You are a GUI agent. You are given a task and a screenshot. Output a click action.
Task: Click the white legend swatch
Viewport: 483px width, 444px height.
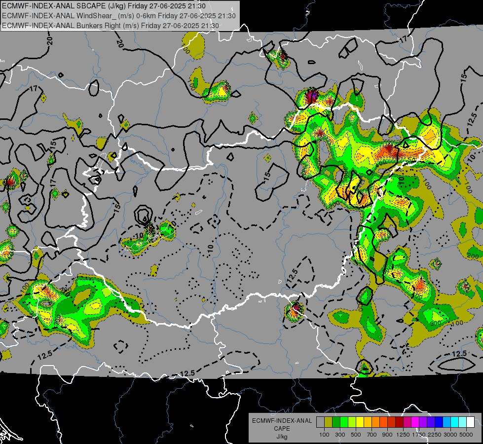pyautogui.click(x=470, y=422)
